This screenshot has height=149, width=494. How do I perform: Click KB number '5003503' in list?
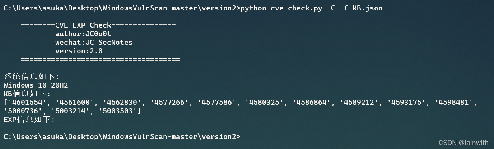coord(120,111)
